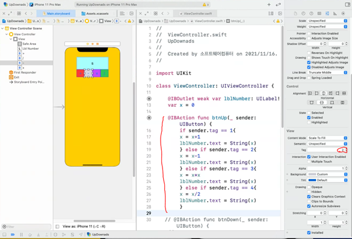Open the Semantic Unspecified dropdown

click(327, 144)
